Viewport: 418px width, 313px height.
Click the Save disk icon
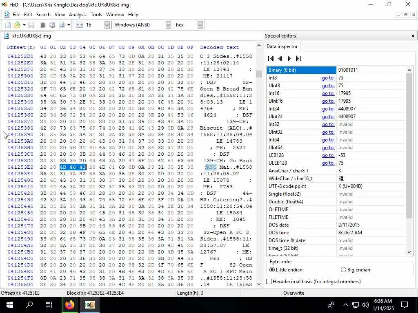[31, 25]
